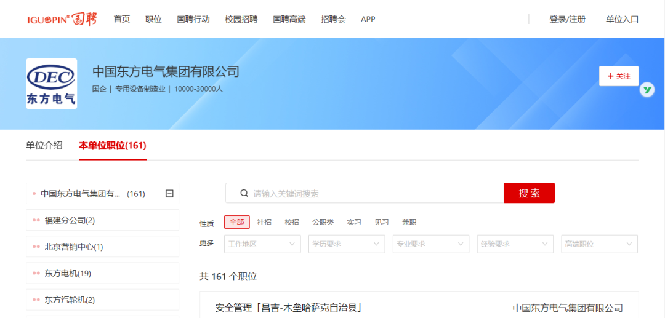The width and height of the screenshot is (665, 318).
Task: Click the DEC 东方电气 company logo
Action: tap(51, 84)
